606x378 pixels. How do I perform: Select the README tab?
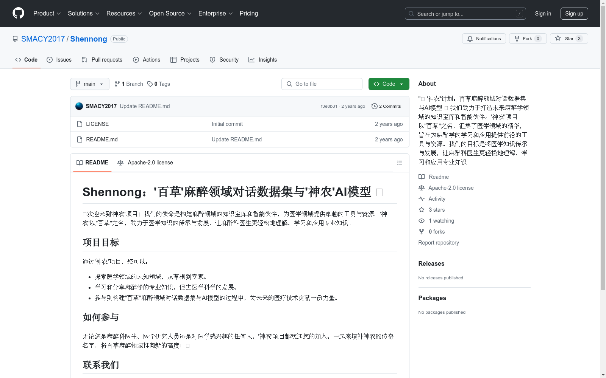click(92, 163)
